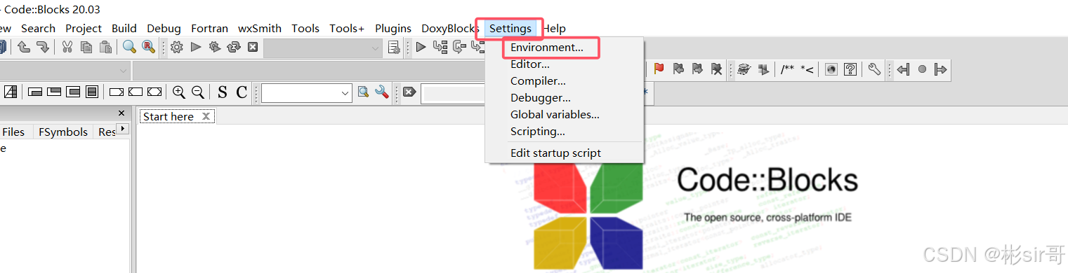Click the Next bookmark icon
This screenshot has width=1068, height=273.
(x=697, y=69)
